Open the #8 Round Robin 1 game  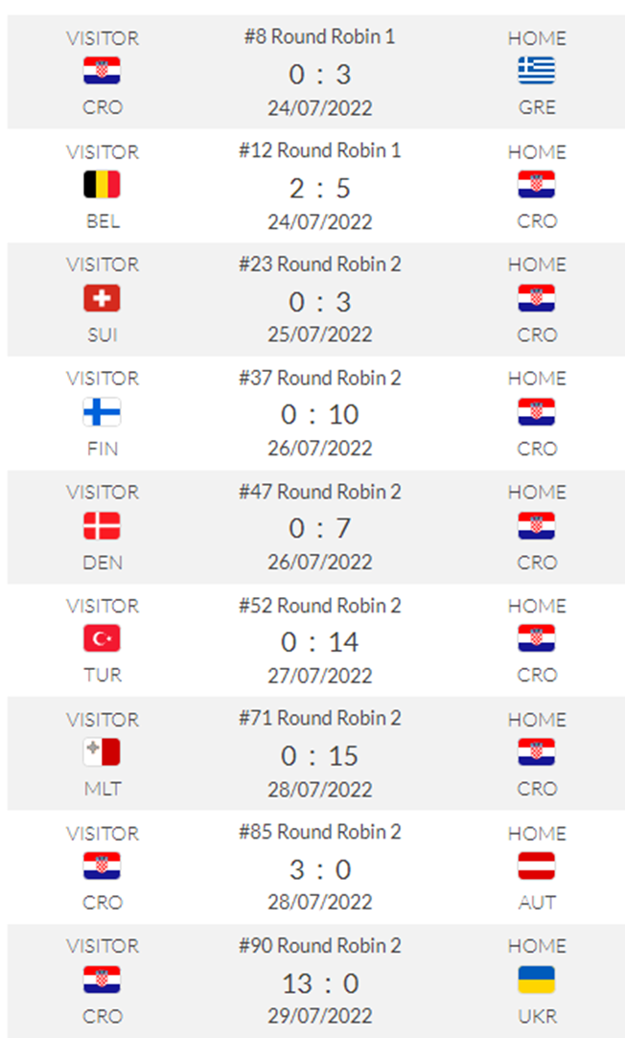tap(320, 36)
